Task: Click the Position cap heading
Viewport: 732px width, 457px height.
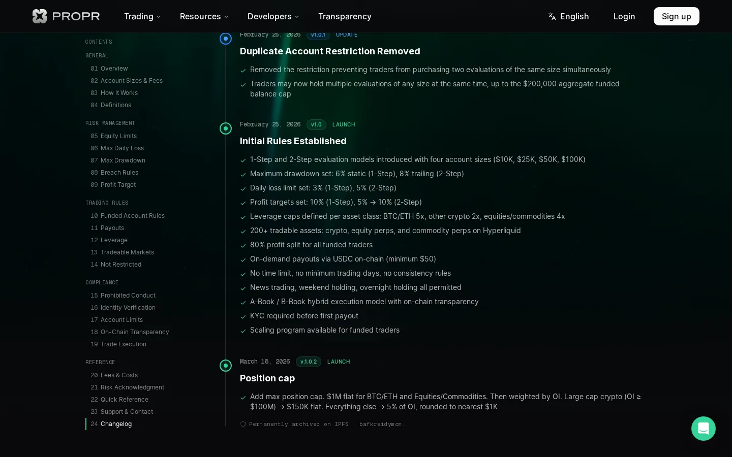Action: click(267, 378)
